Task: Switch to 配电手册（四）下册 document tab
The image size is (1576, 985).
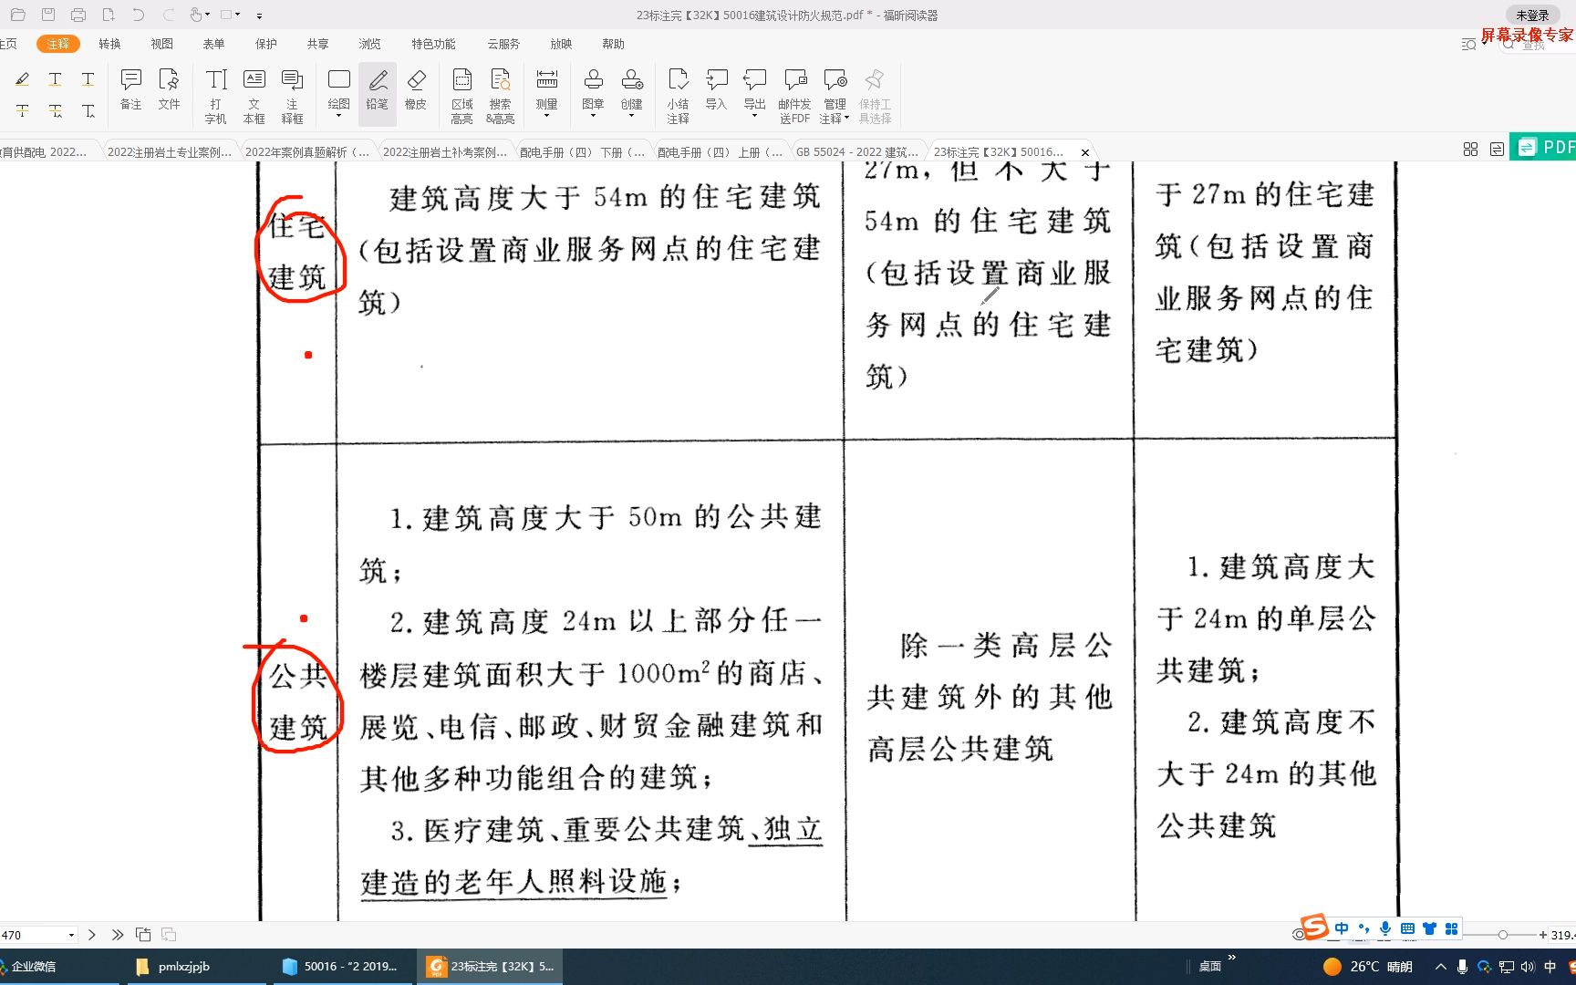Action: [582, 152]
